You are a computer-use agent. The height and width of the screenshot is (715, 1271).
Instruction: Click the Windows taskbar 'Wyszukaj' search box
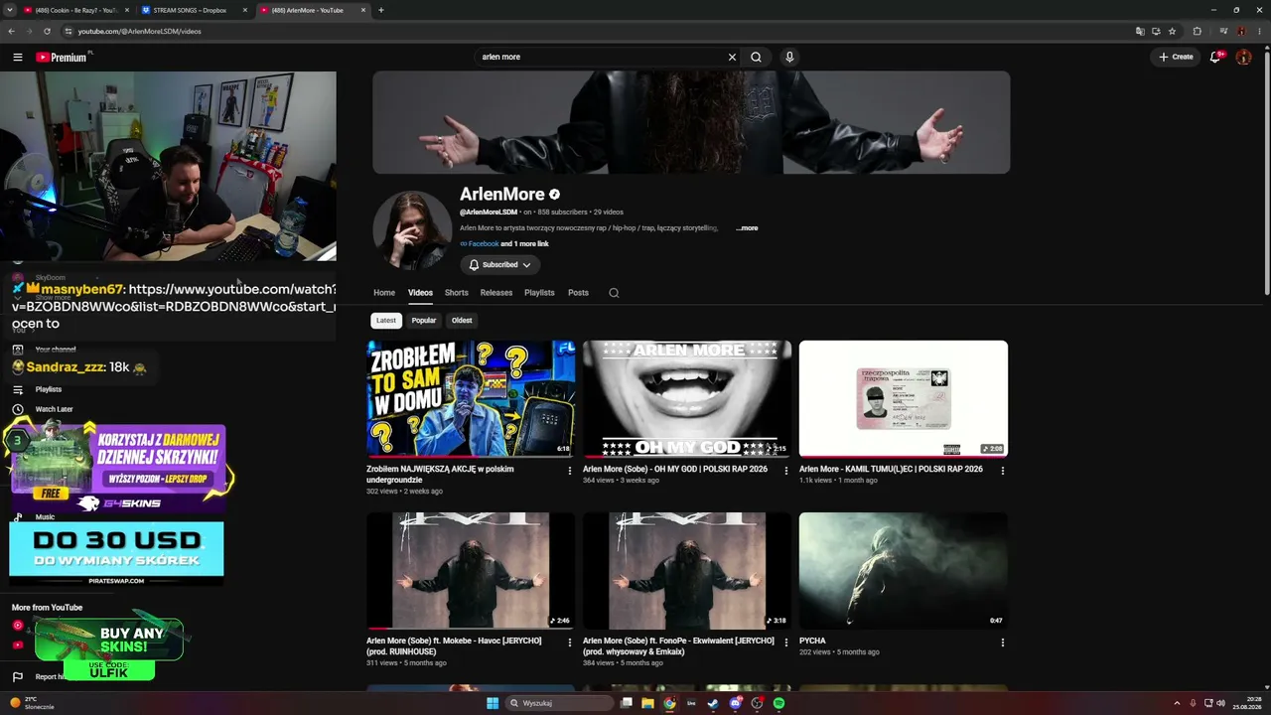(557, 703)
